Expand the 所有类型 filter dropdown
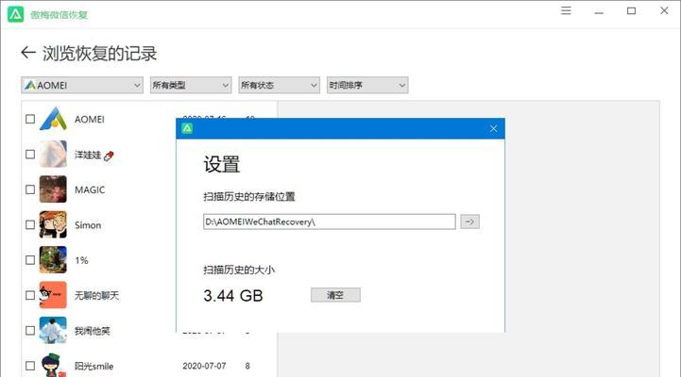 (191, 86)
